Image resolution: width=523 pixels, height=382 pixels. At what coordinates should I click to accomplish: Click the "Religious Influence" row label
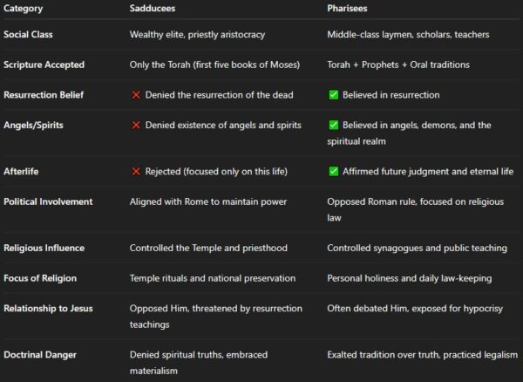(x=44, y=248)
